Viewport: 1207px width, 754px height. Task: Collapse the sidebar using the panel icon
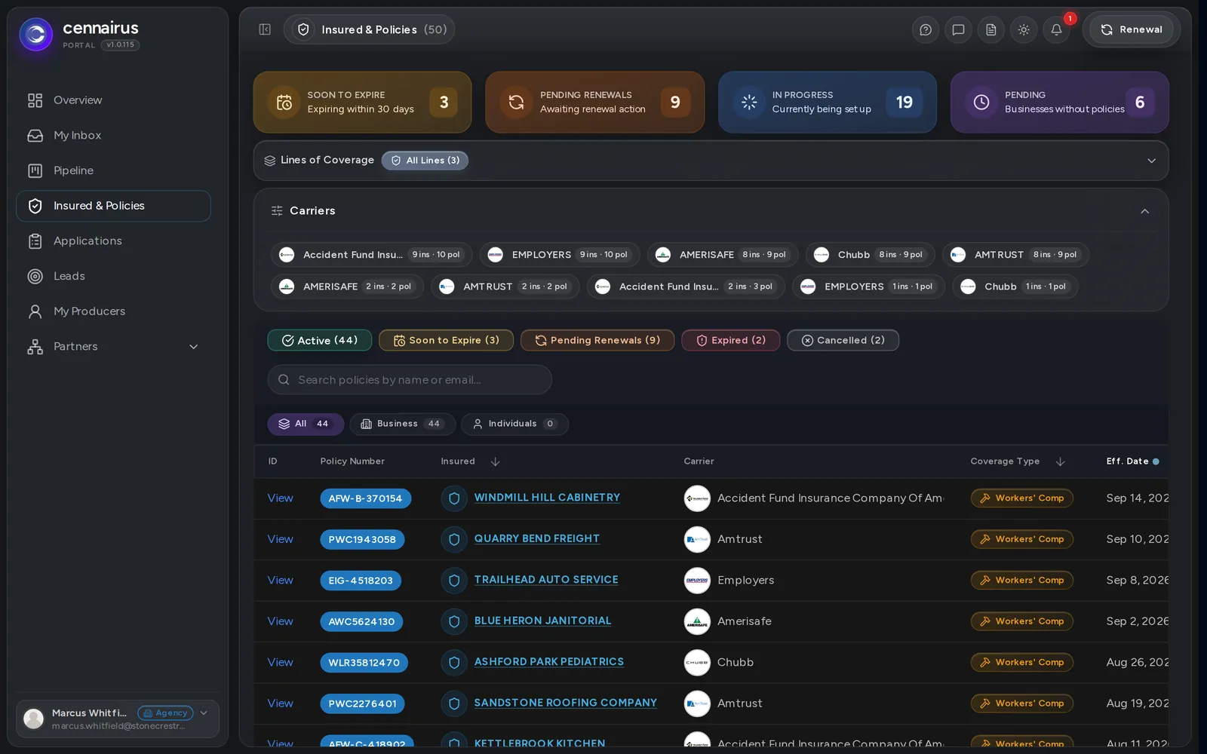tap(265, 29)
